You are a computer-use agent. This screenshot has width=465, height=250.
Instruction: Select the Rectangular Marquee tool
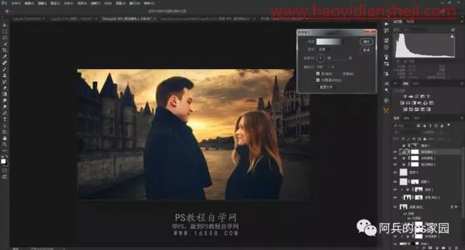click(x=5, y=32)
